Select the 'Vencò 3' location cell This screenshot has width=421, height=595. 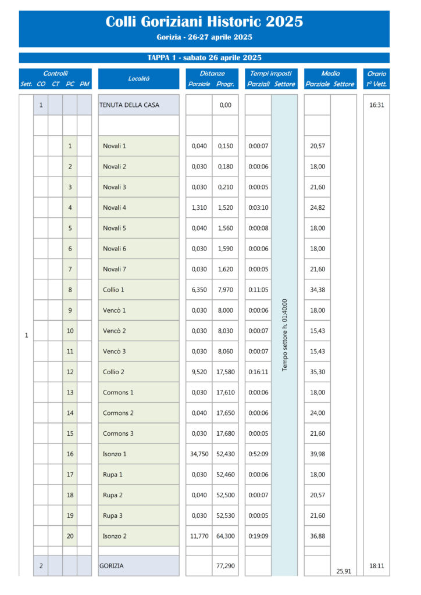click(x=138, y=351)
